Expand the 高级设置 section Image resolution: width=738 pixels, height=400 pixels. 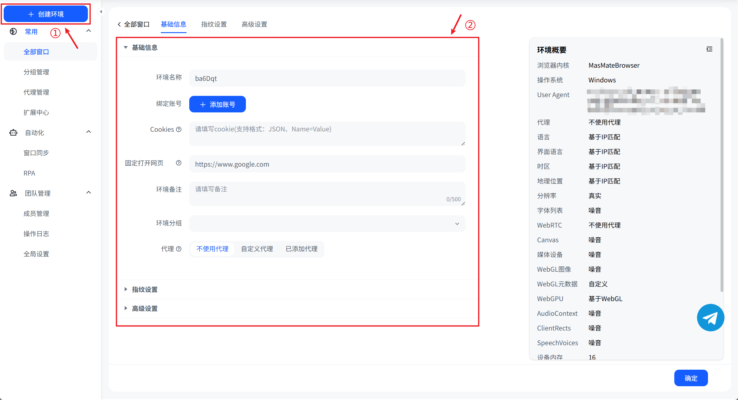145,308
